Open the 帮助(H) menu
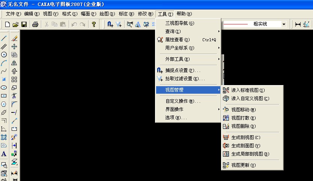 pyautogui.click(x=184, y=14)
